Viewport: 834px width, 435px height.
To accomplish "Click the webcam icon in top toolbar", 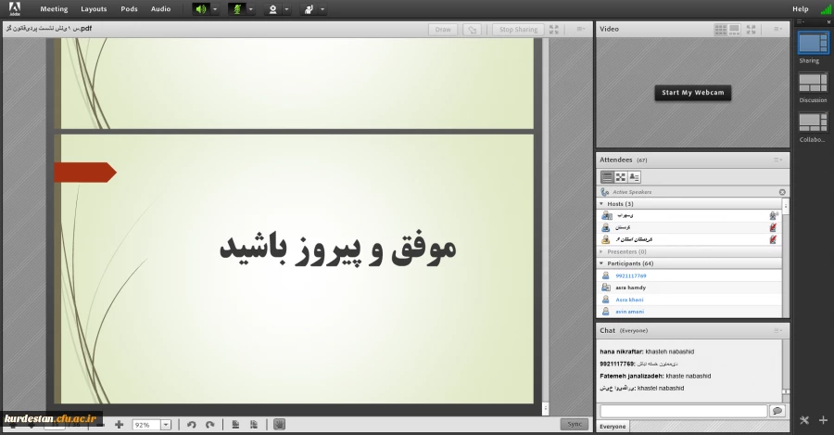I will coord(272,9).
